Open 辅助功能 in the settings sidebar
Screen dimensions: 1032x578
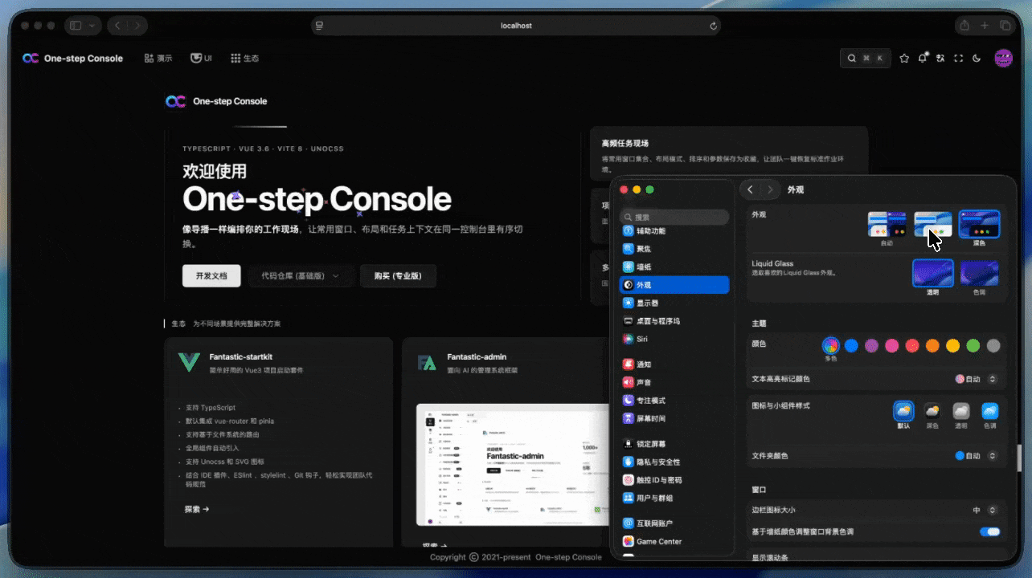[674, 230]
